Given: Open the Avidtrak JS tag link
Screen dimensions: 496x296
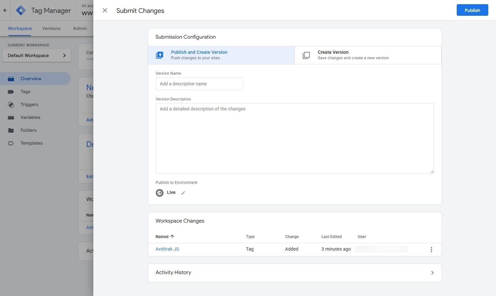Looking at the screenshot, I should coord(167,249).
